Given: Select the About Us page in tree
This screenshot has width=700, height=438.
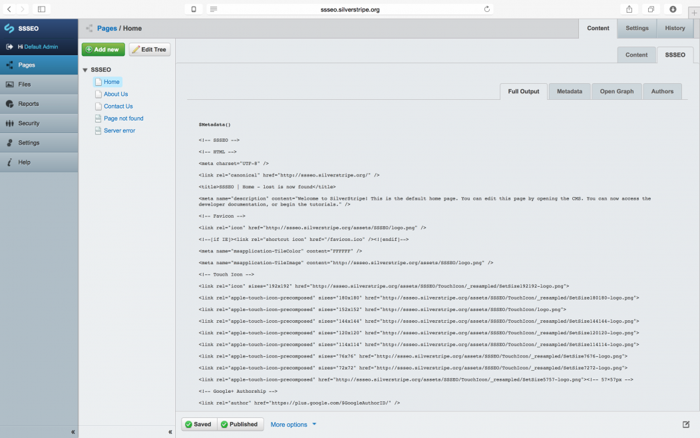Looking at the screenshot, I should pyautogui.click(x=116, y=94).
